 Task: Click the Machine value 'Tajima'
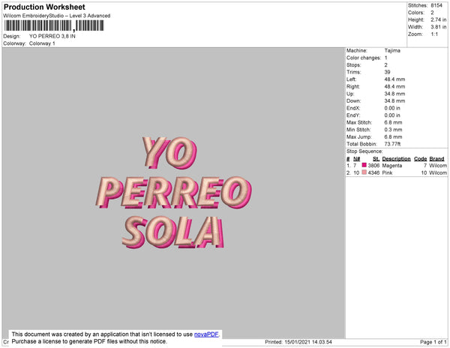pos(392,50)
